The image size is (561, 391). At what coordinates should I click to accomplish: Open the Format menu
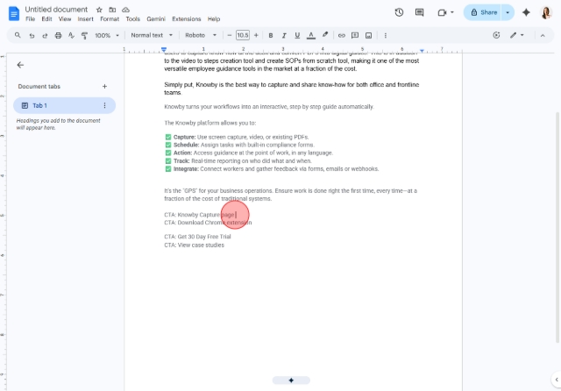(x=110, y=19)
